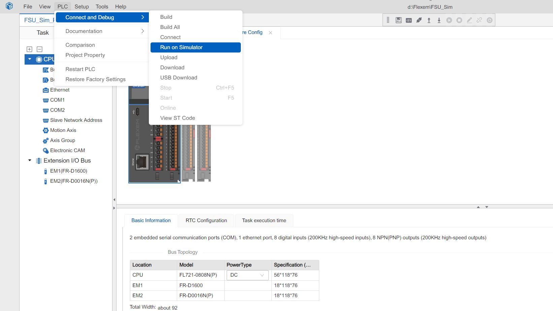Click the Connect plug toolbar icon
The height and width of the screenshot is (311, 553).
[419, 20]
